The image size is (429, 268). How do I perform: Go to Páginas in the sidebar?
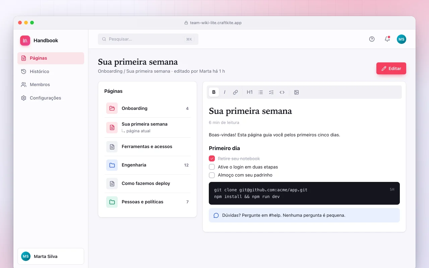coord(51,58)
